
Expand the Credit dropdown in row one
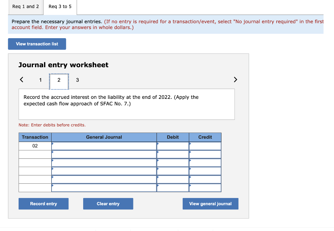[x=205, y=146]
